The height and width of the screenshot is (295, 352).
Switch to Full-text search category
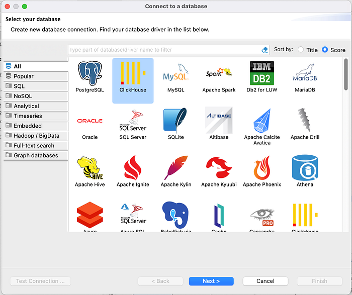tap(36, 146)
